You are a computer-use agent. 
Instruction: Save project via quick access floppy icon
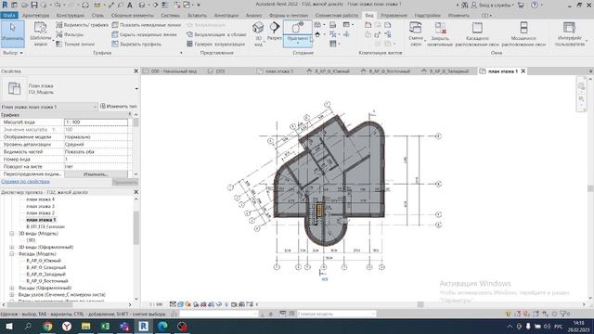pyautogui.click(x=34, y=5)
